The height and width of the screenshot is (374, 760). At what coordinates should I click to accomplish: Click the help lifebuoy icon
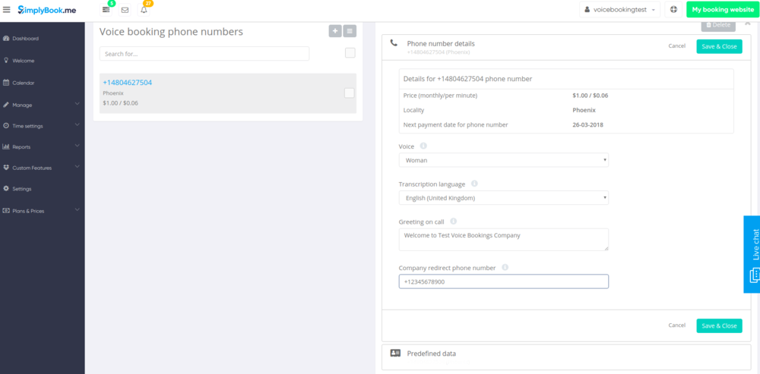click(x=673, y=10)
